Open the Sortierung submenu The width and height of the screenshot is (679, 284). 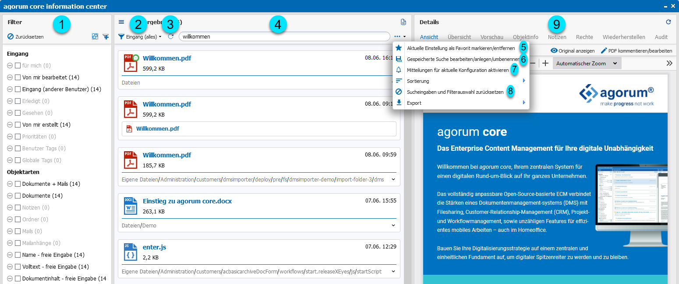461,81
